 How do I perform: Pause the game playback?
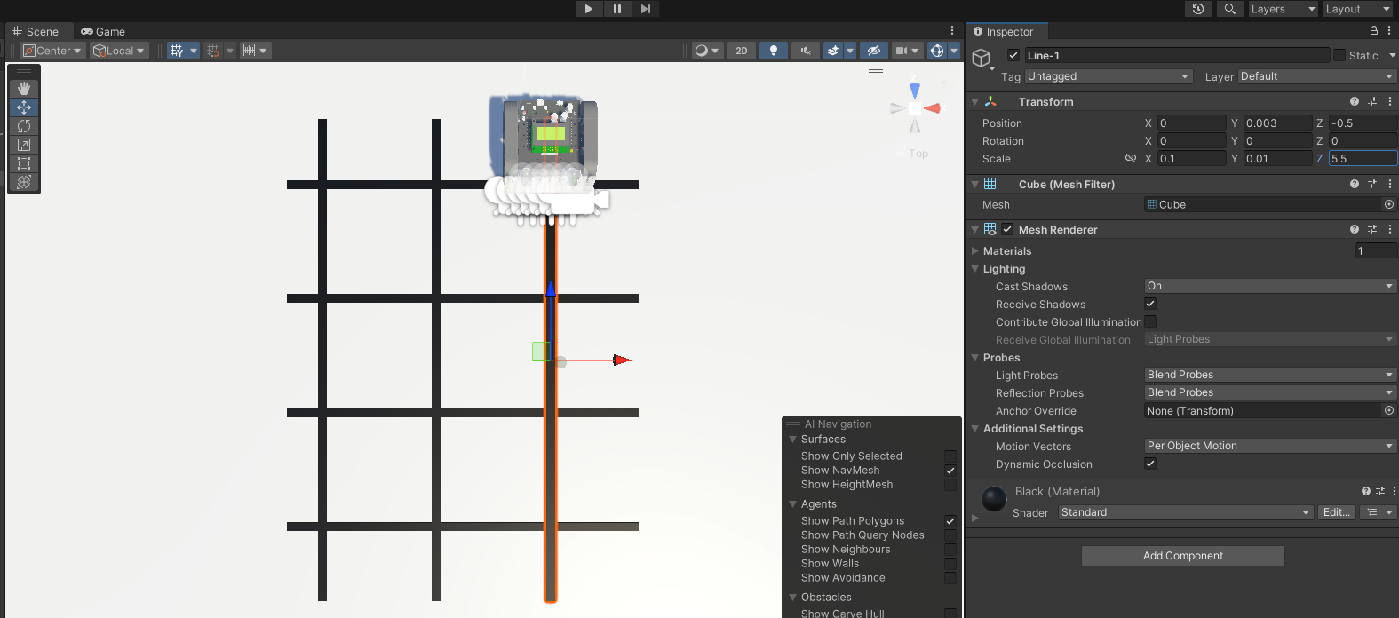click(616, 9)
